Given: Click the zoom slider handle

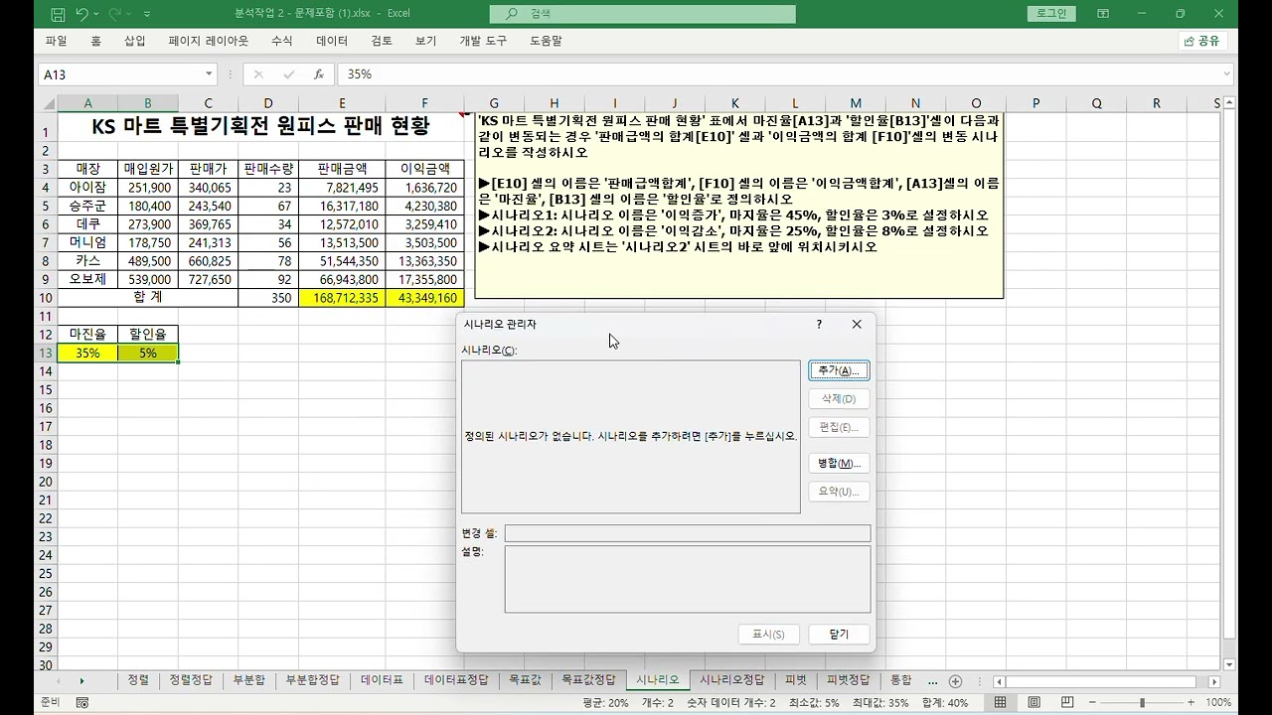Looking at the screenshot, I should click(1143, 702).
